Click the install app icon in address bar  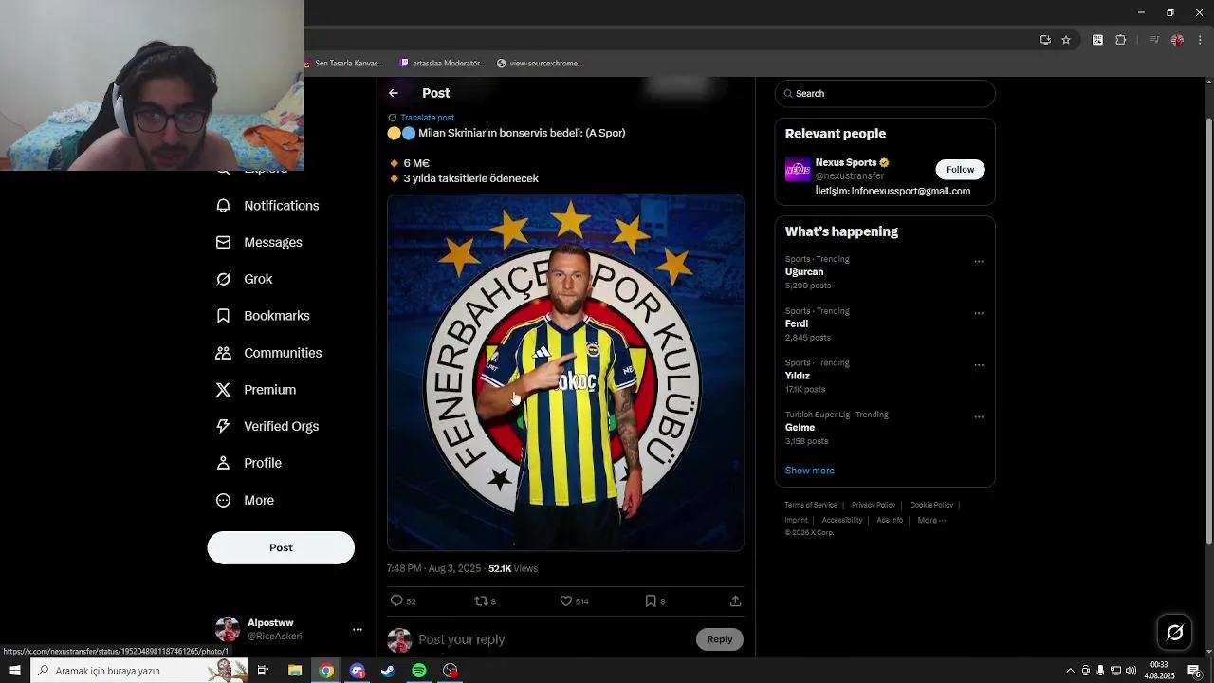point(1045,40)
